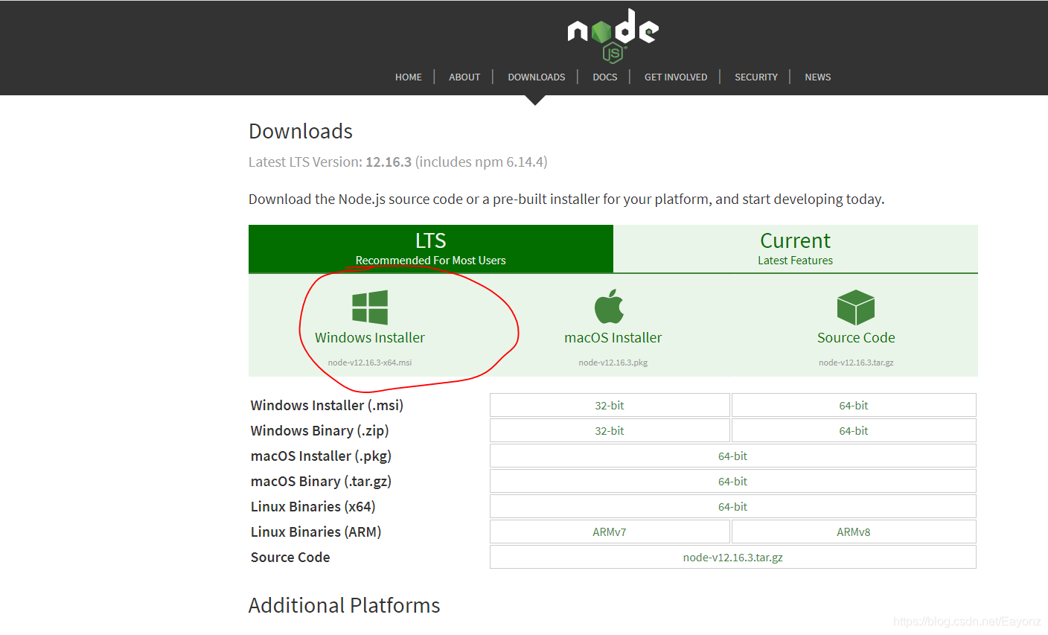Screen dimensions: 1048x635
Task: Download Windows Installer (.msi) 64-bit
Action: pyautogui.click(x=854, y=405)
